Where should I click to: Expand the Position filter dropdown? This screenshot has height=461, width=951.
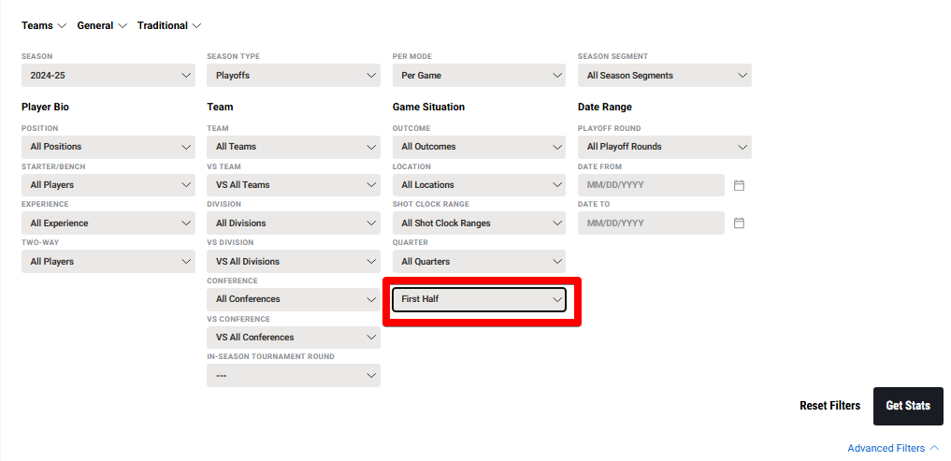pos(108,147)
